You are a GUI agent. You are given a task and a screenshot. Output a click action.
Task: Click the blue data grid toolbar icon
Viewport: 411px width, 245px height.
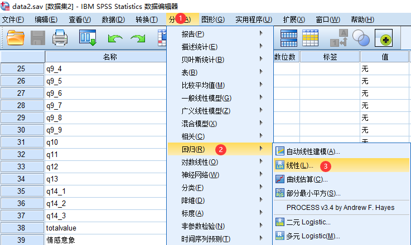click(288, 38)
